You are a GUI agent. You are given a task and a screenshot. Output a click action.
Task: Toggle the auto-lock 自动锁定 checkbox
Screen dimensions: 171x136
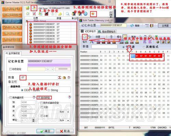pyautogui.click(x=39, y=97)
